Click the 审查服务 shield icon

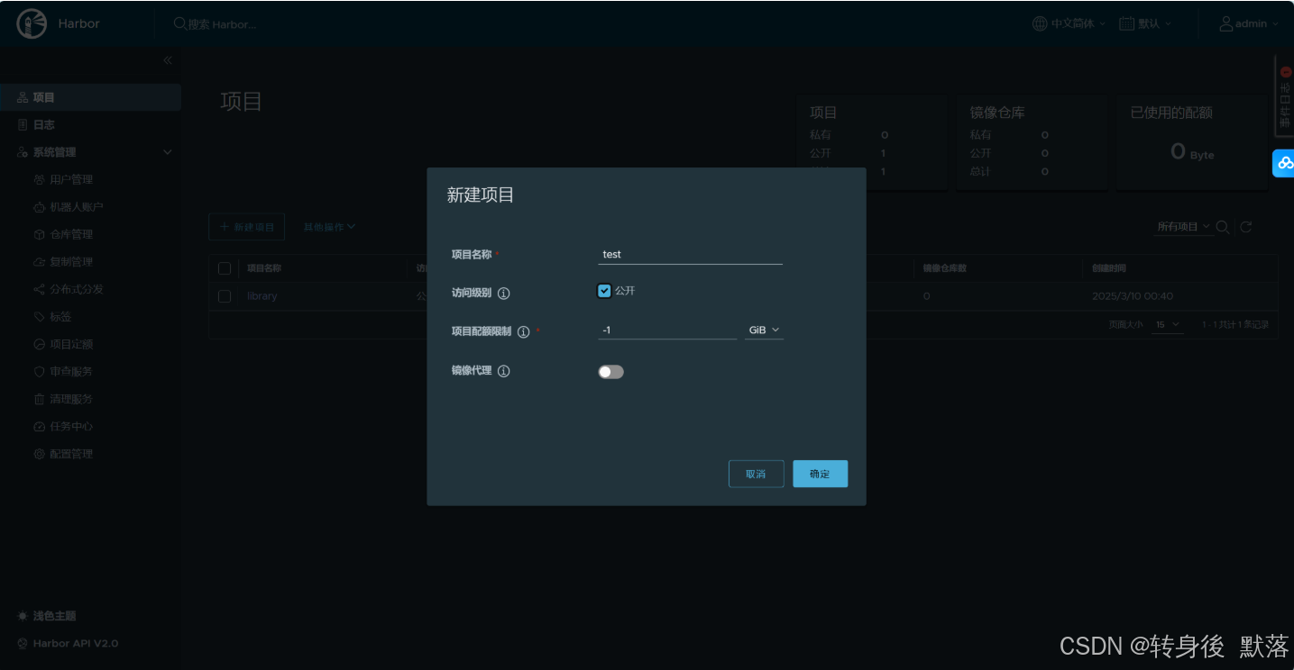[39, 371]
